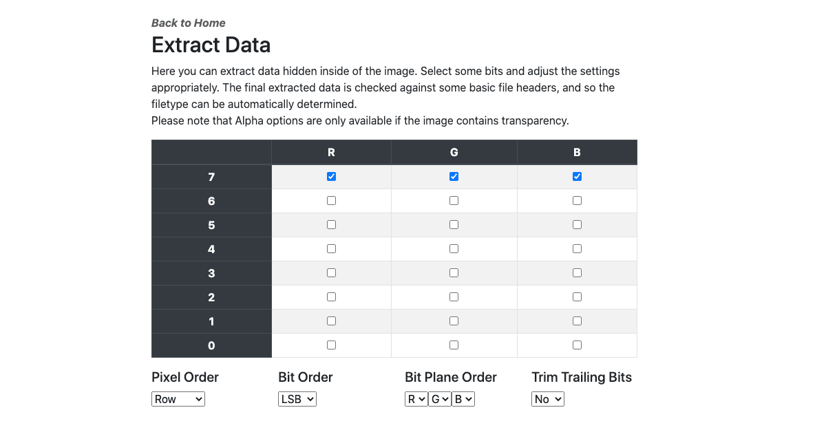Image resolution: width=826 pixels, height=421 pixels.
Task: Check the B bit 0 checkbox
Action: tap(577, 345)
